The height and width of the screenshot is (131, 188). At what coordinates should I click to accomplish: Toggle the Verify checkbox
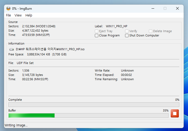tap(127, 31)
